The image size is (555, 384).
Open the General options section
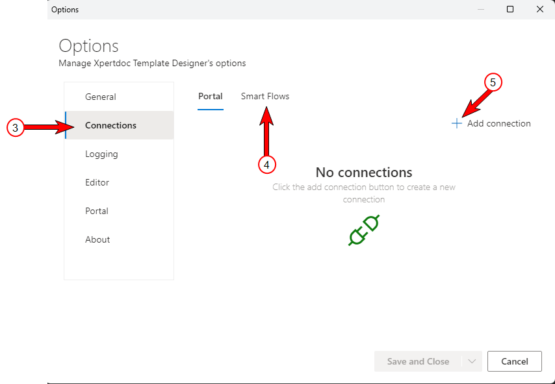[x=120, y=97]
